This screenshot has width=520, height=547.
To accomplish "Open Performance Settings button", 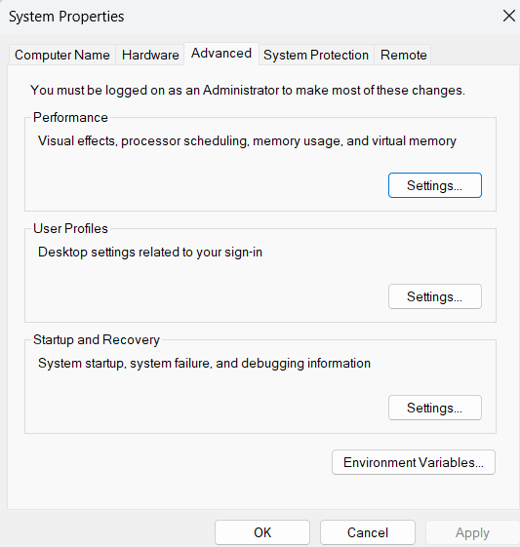I will (435, 185).
